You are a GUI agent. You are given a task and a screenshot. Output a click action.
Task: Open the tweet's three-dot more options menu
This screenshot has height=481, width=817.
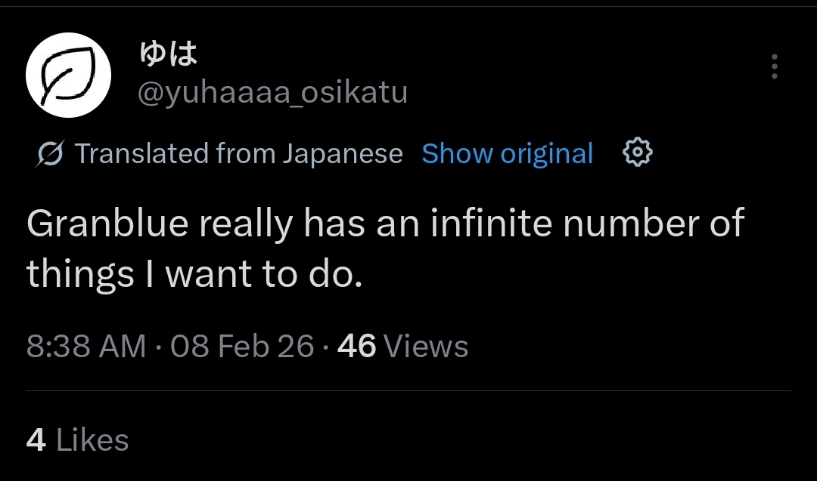774,67
